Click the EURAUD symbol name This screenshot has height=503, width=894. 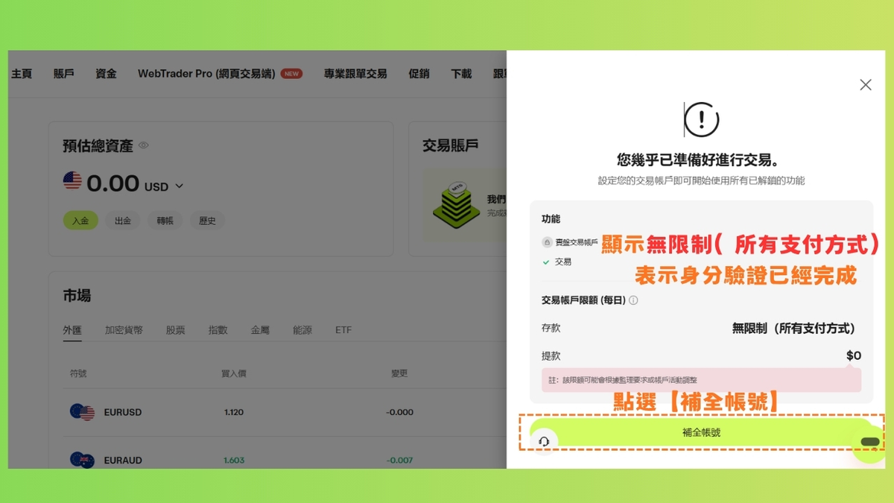(x=123, y=461)
